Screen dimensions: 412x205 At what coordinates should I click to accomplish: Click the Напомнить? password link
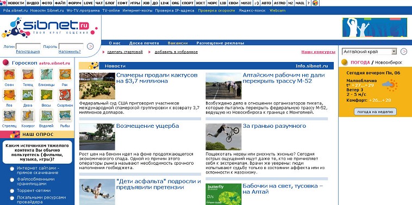(70, 52)
